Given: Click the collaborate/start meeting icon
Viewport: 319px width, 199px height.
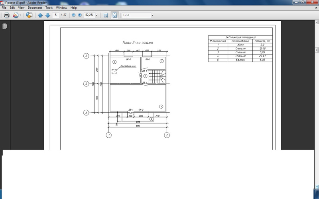Looking at the screenshot, I should tap(29, 15).
